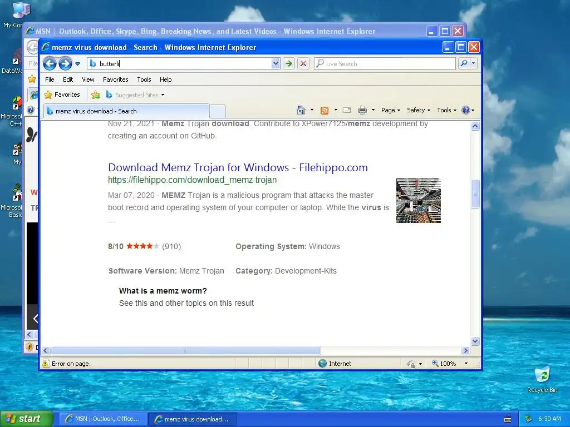Image resolution: width=570 pixels, height=427 pixels.
Task: Go forward with the Forward arrow button
Action: point(66,63)
